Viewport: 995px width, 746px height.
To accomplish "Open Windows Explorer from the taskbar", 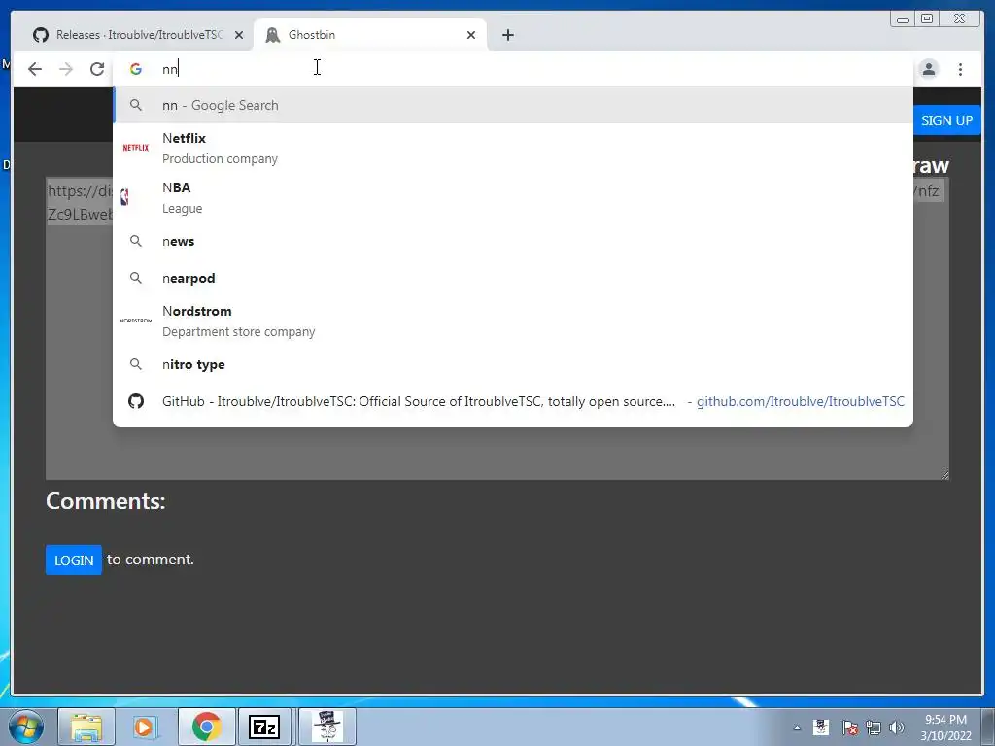I will coord(86,727).
